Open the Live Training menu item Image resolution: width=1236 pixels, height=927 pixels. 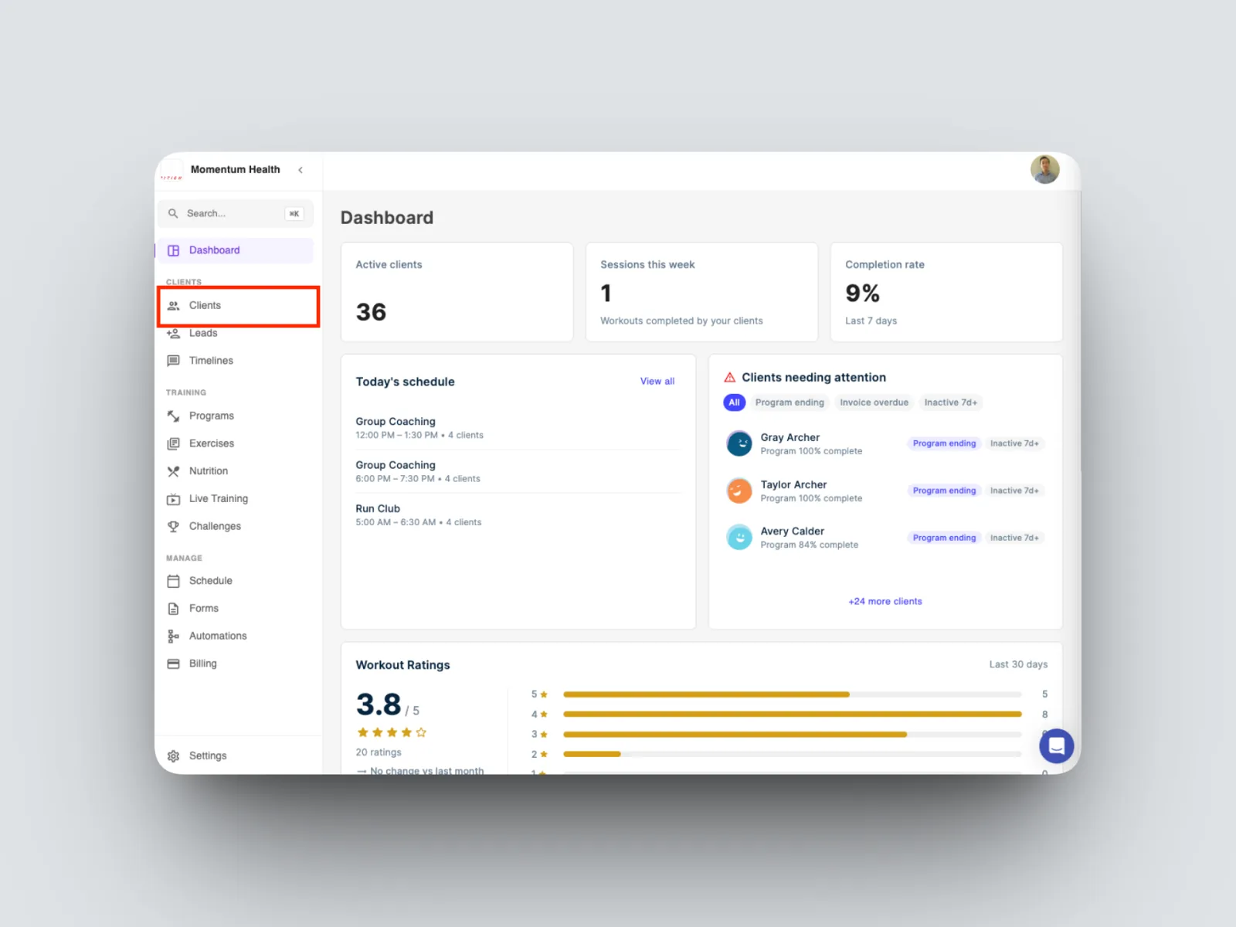(x=236, y=499)
